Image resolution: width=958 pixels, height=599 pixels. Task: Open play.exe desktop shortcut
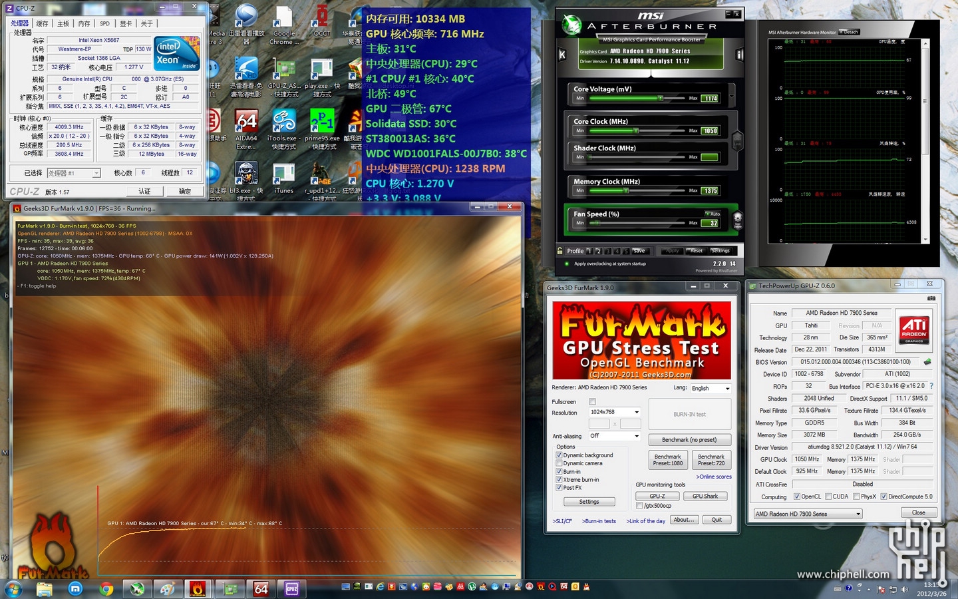click(322, 78)
